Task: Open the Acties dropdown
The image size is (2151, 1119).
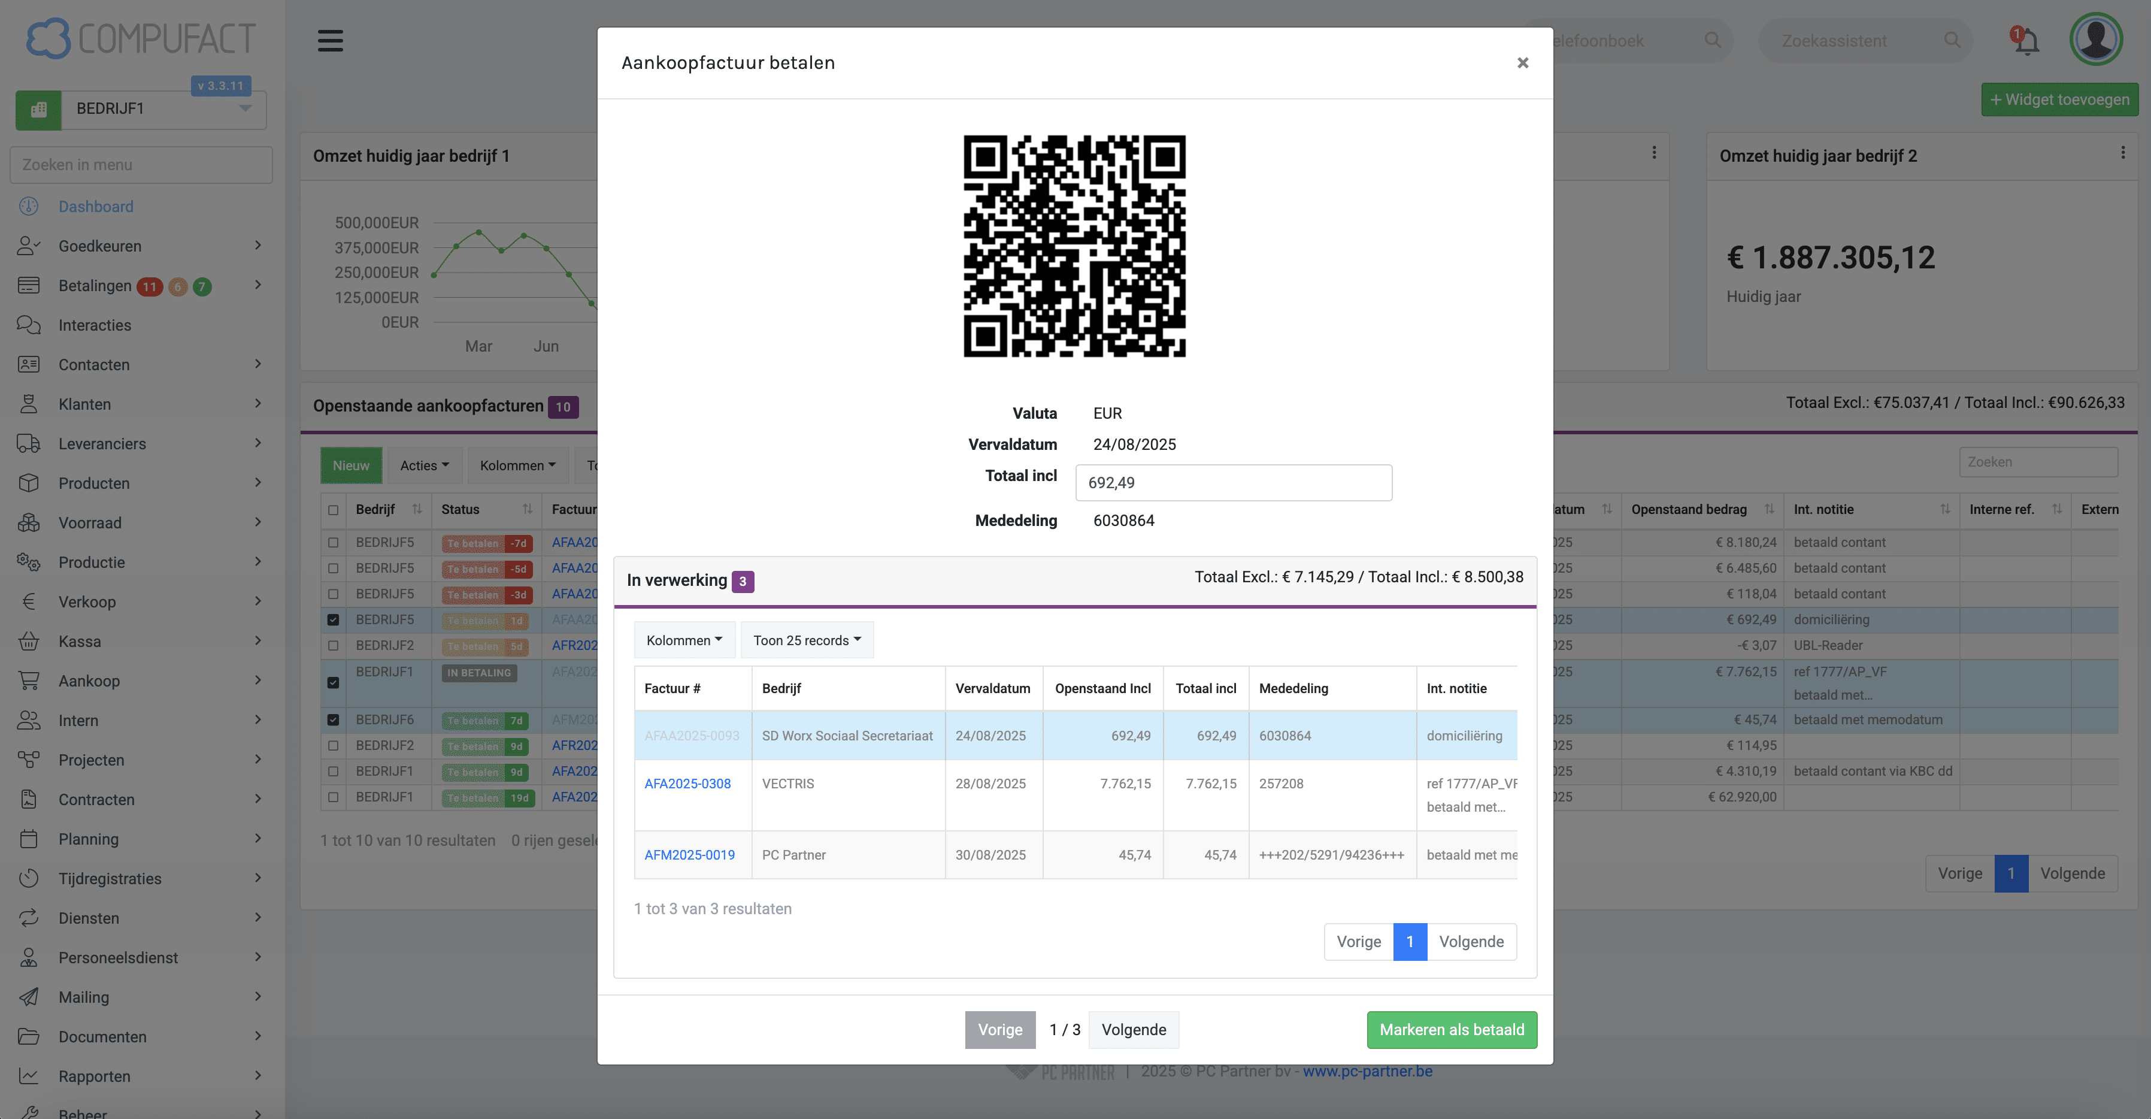Action: tap(424, 465)
